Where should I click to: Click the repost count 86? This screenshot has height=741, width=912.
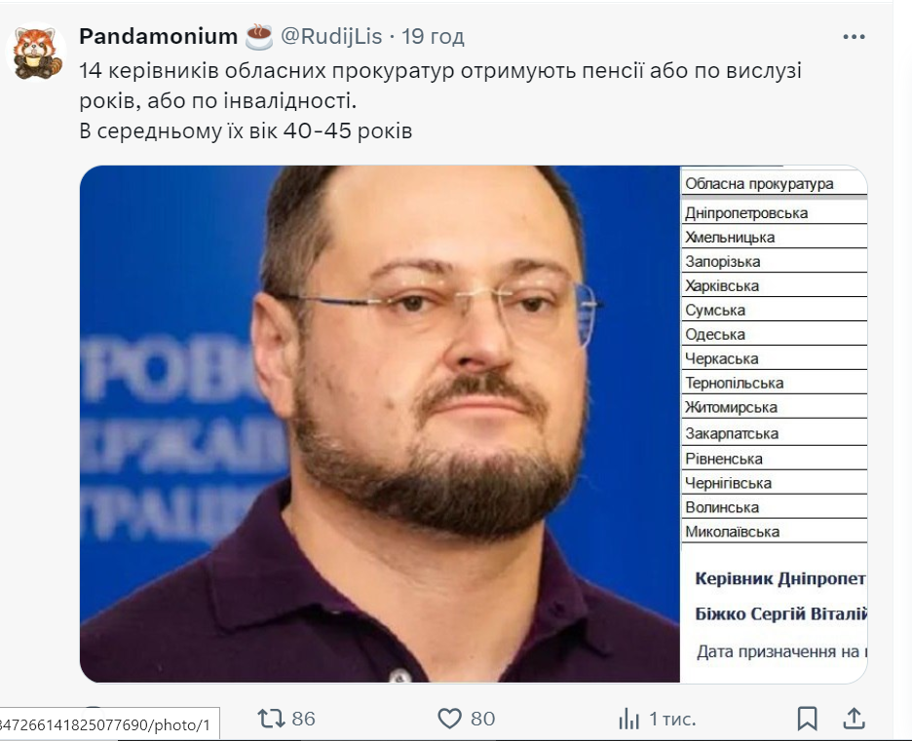point(303,719)
